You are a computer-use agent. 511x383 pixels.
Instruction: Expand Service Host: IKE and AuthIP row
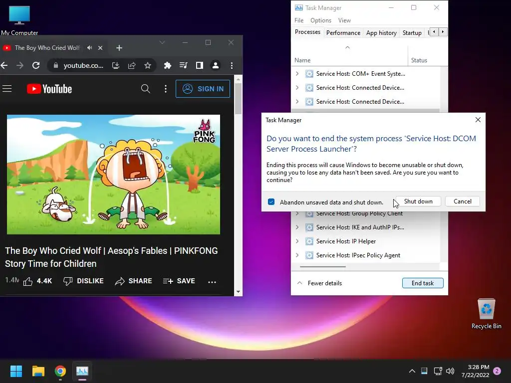(x=297, y=227)
